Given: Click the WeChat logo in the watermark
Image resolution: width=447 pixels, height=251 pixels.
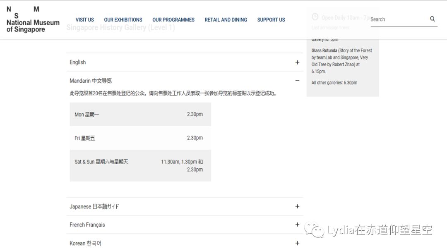Looking at the screenshot, I should point(315,230).
